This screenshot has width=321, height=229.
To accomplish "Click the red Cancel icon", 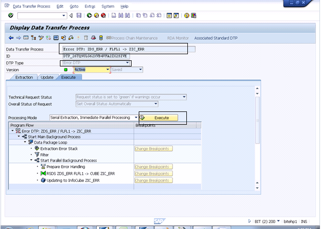I will click(103, 15).
